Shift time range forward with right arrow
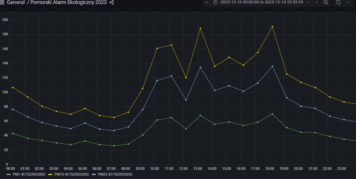The width and height of the screenshot is (356, 179). [x=317, y=2]
